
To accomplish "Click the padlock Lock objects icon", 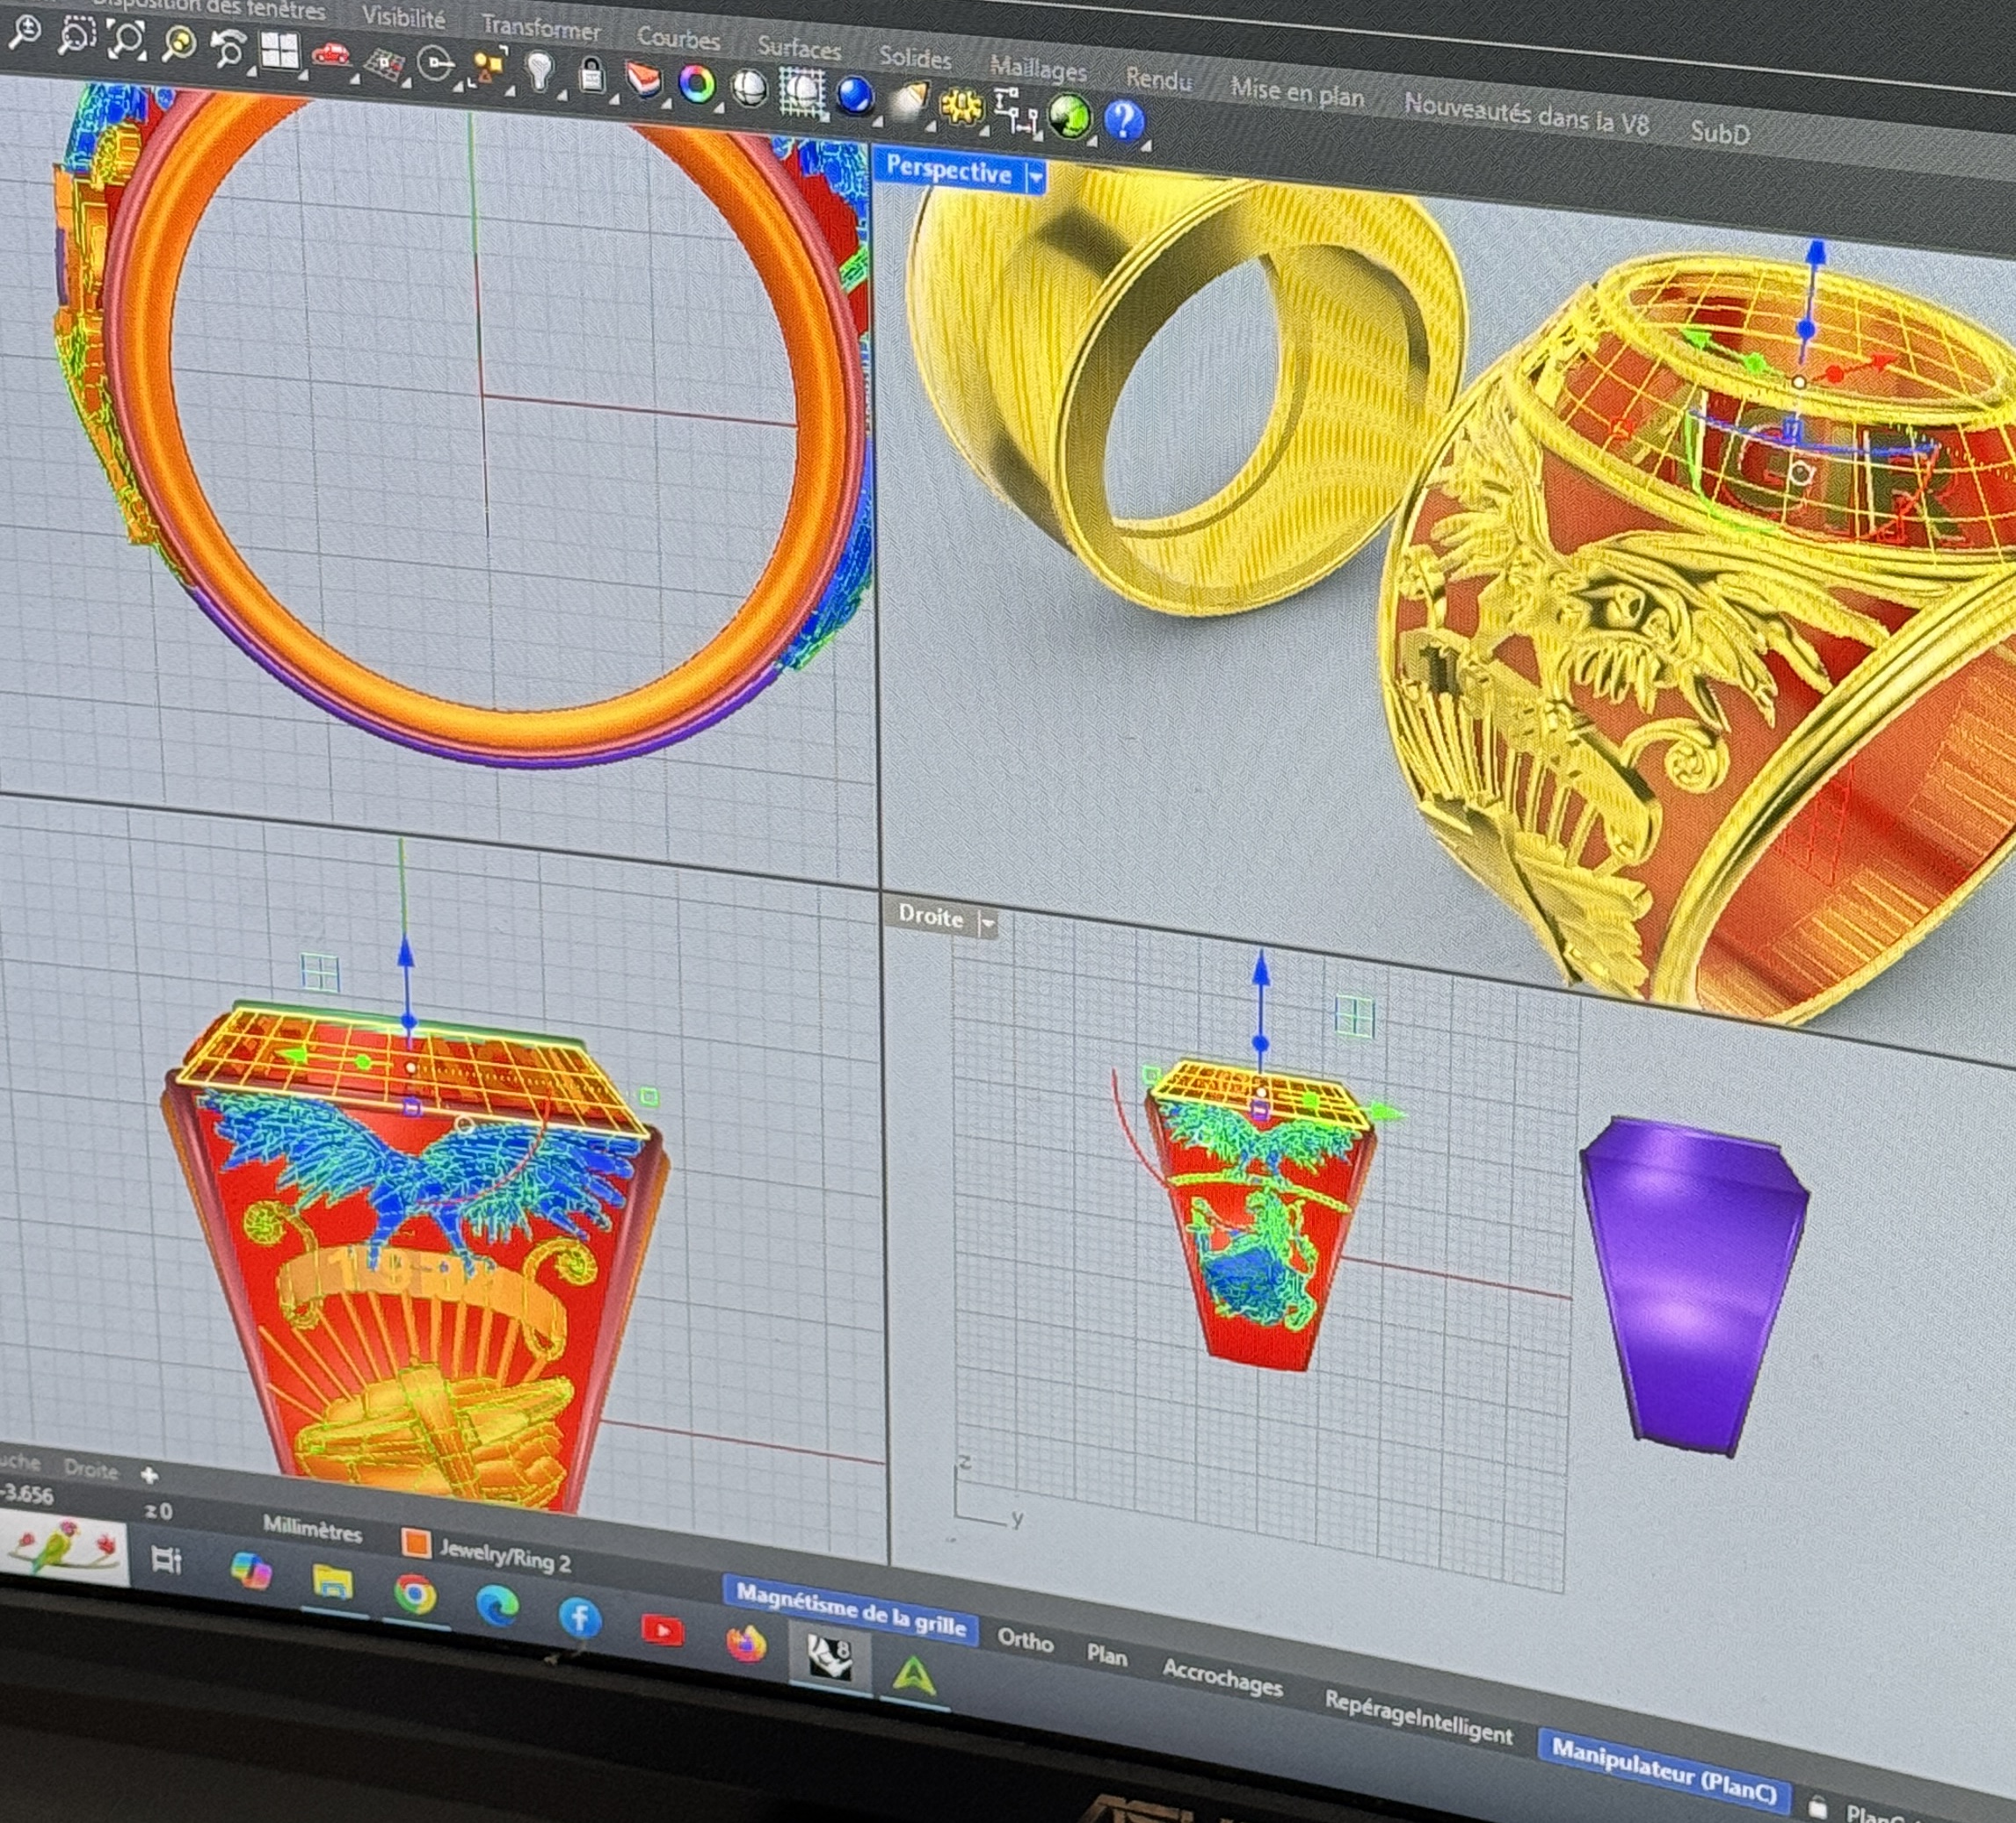I will pos(592,77).
